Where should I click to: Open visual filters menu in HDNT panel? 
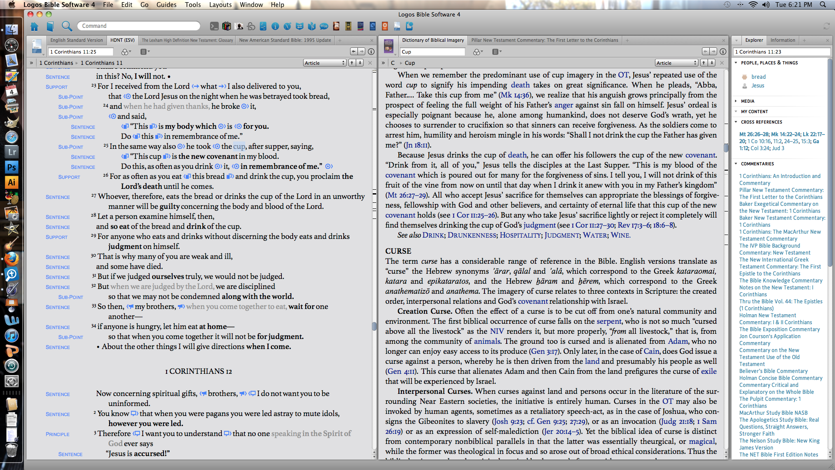point(126,52)
